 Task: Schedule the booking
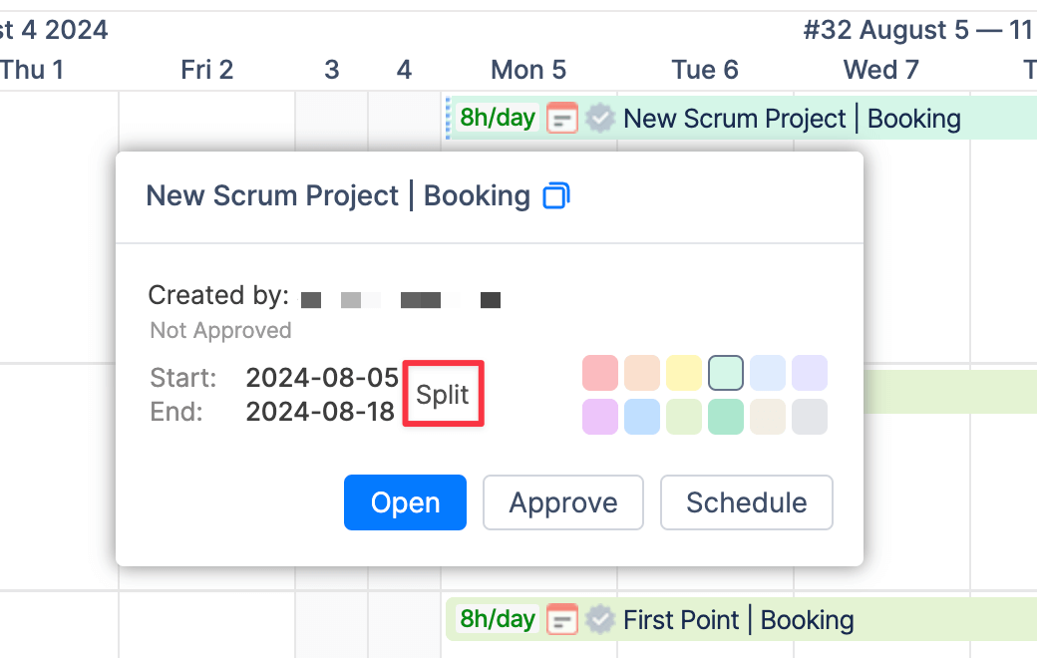746,502
